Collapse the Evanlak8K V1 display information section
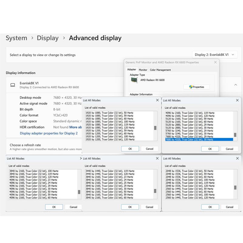The height and width of the screenshot is (243, 243). pos(235,85)
